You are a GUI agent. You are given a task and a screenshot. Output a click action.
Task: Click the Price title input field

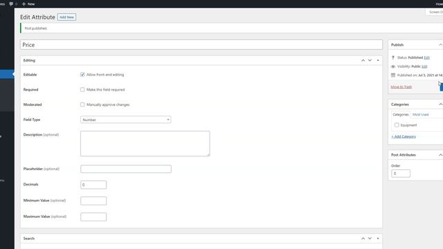201,45
